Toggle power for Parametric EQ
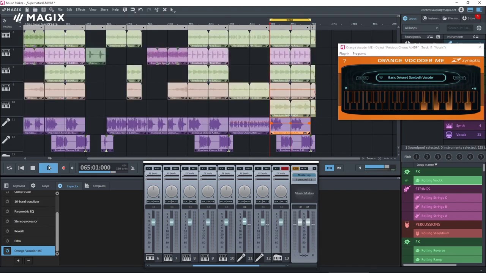This screenshot has height=273, width=486. [7, 211]
